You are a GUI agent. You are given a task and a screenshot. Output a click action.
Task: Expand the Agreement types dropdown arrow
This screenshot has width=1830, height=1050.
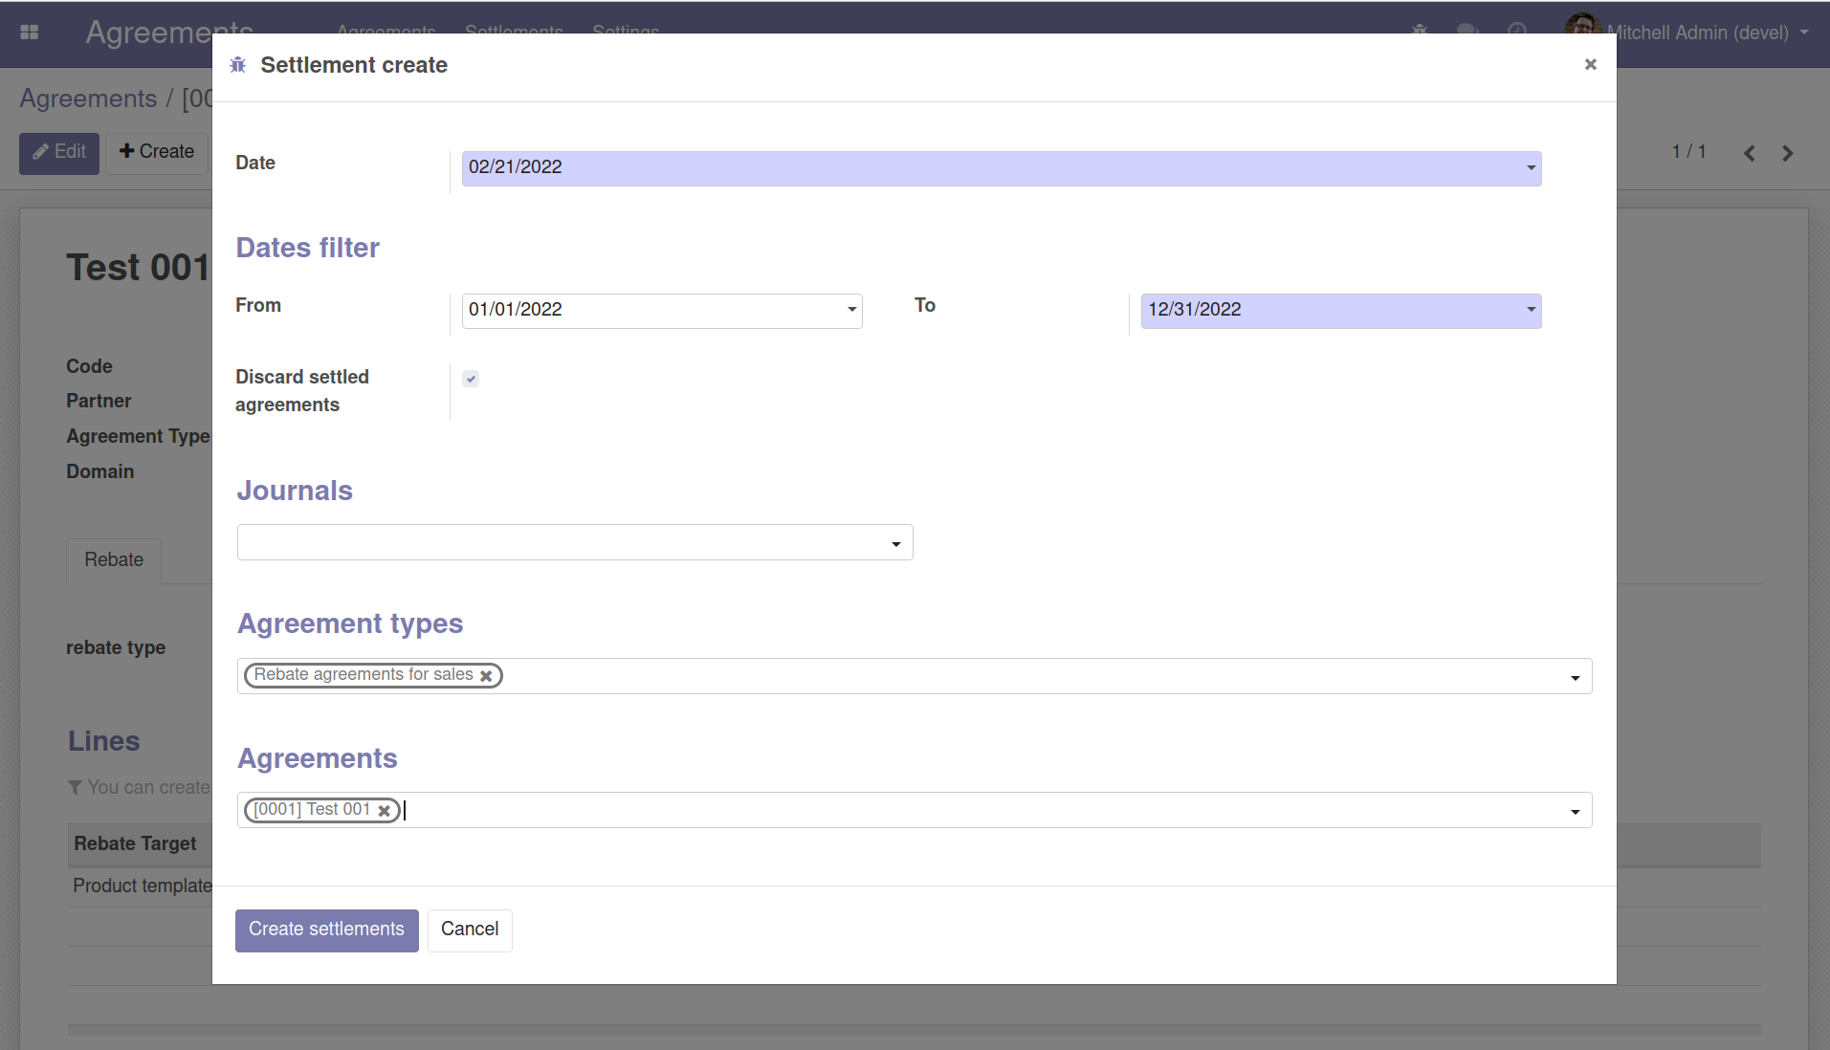(x=1575, y=678)
